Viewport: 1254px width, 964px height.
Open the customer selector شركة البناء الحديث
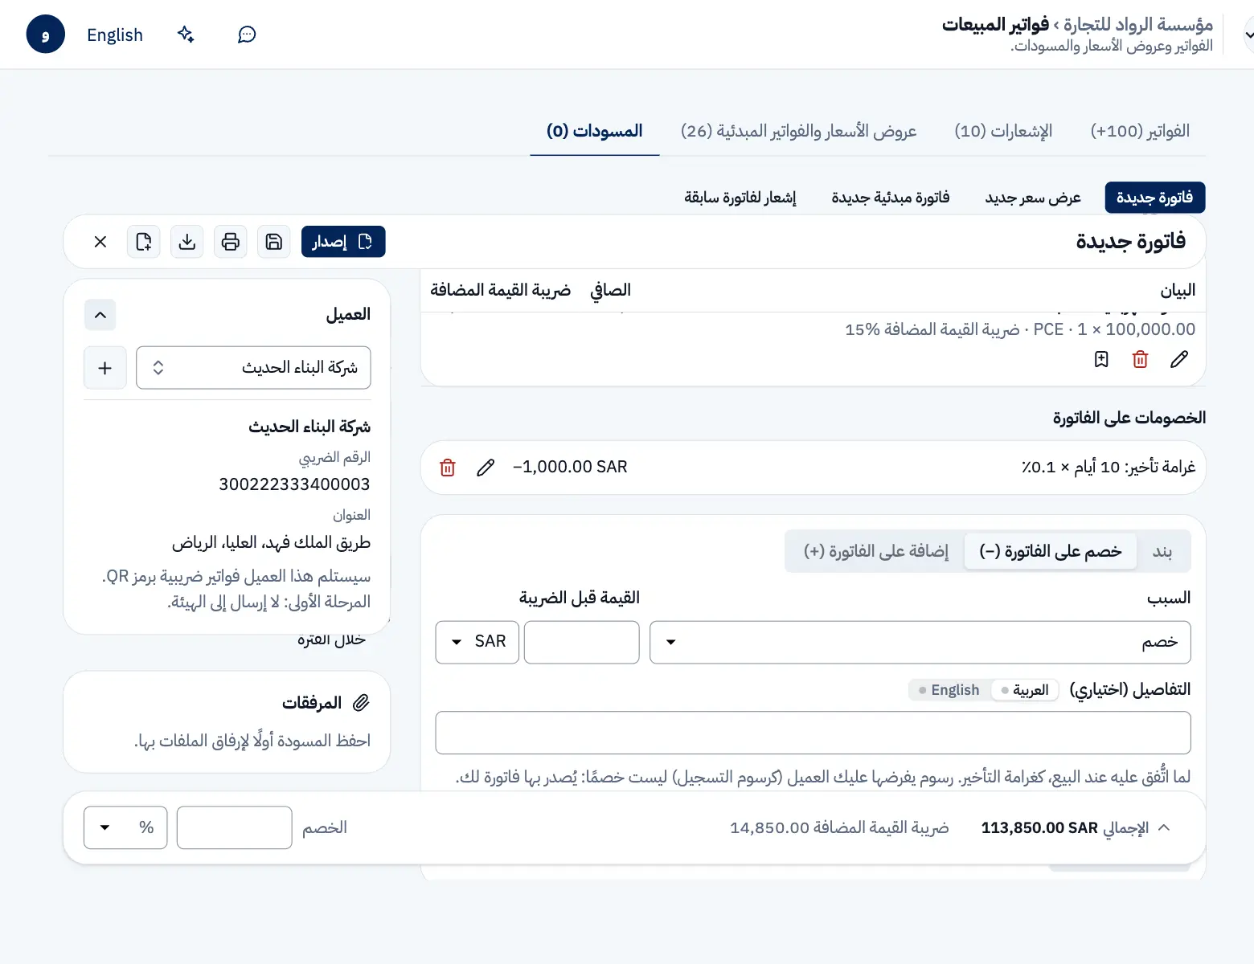(x=253, y=368)
